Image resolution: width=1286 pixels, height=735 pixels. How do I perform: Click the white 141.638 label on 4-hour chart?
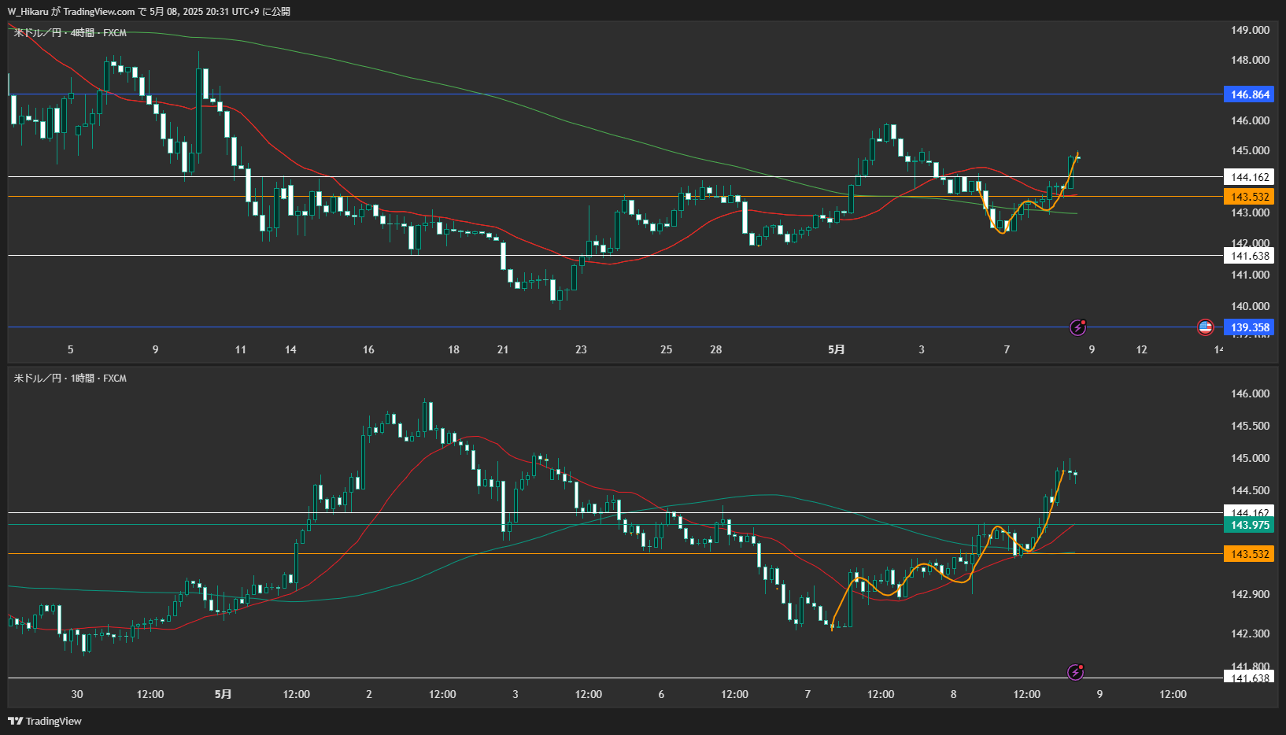click(1249, 256)
